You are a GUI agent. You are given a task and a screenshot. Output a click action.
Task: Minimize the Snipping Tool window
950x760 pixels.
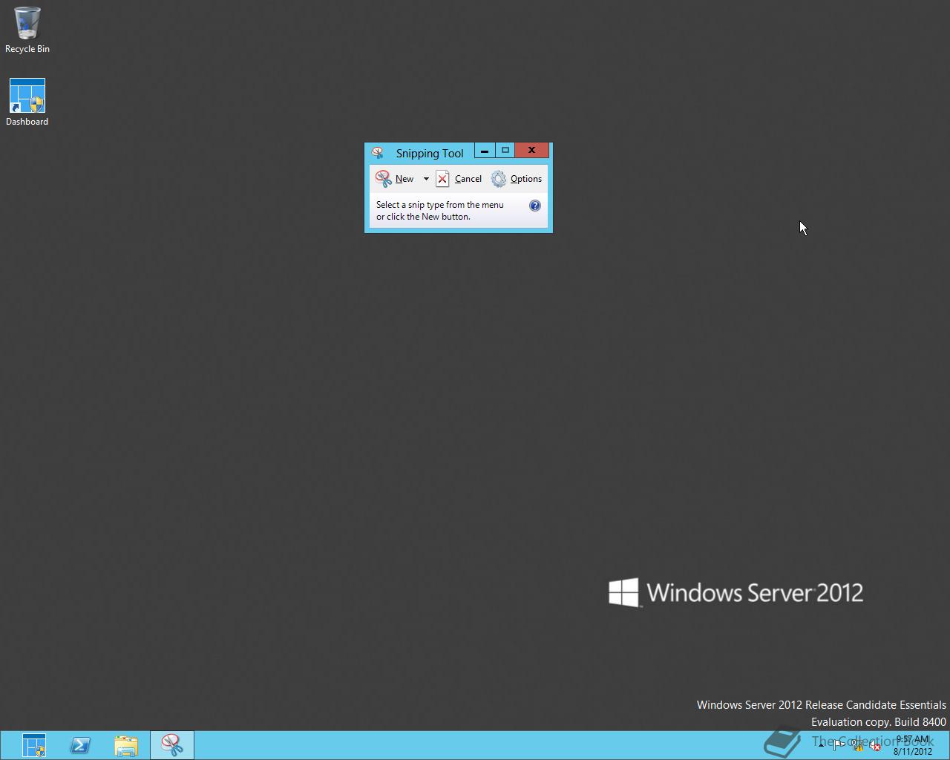pos(485,151)
